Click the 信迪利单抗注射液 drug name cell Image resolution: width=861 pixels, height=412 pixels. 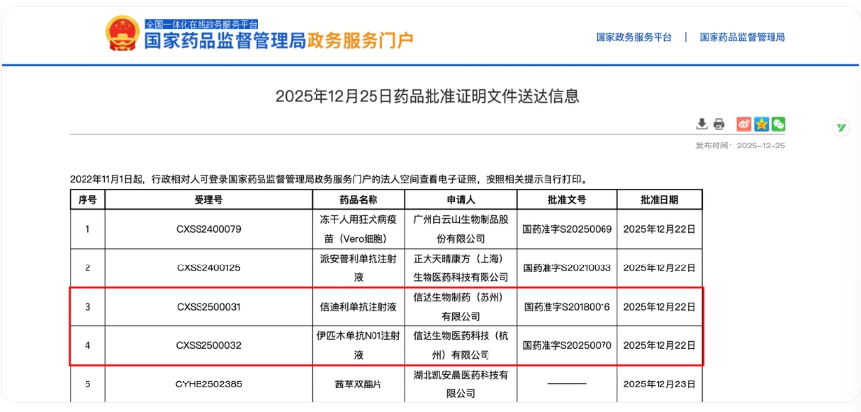[355, 307]
